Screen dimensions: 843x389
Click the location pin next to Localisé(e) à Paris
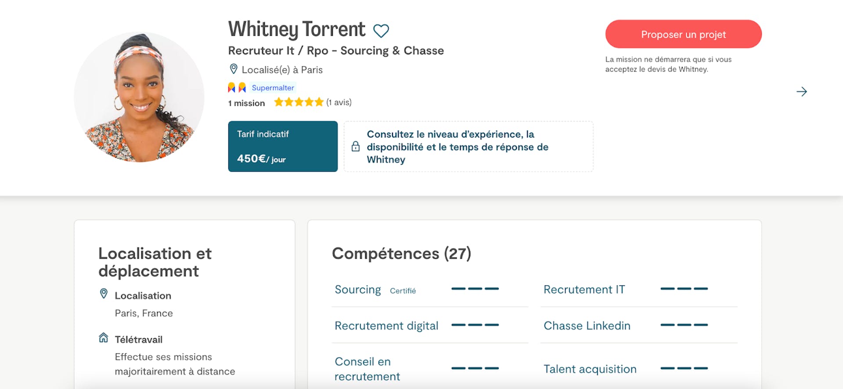(x=234, y=69)
